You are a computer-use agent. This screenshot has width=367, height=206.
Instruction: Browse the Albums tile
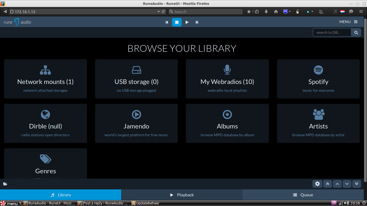(227, 123)
